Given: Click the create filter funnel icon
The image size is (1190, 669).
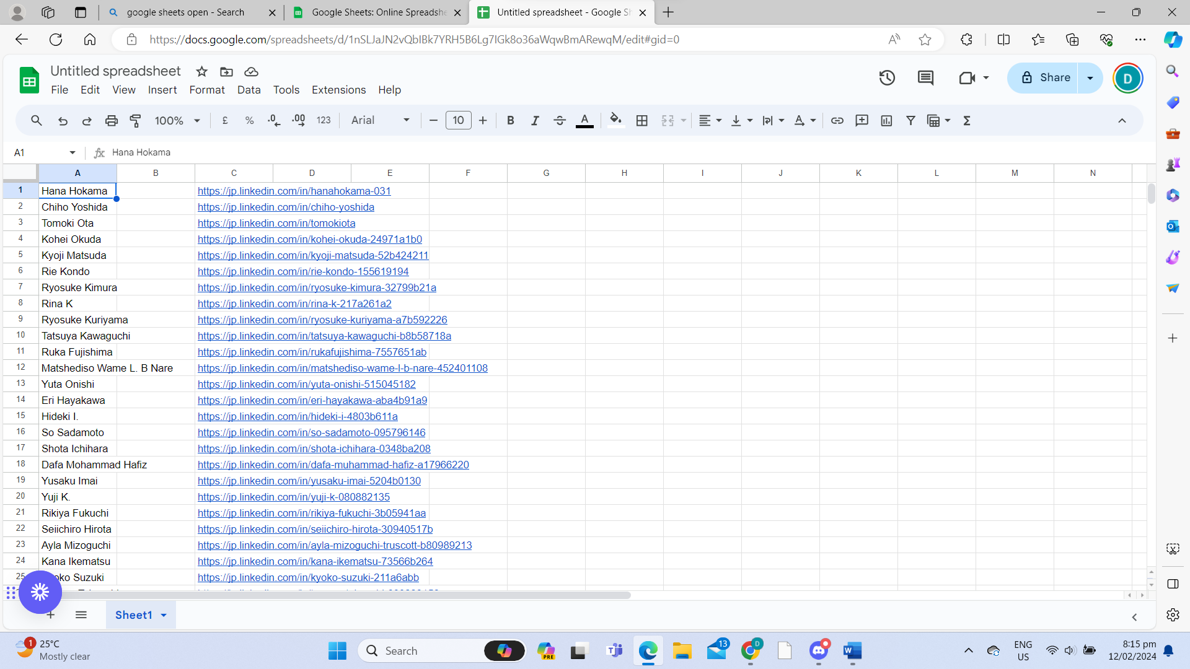Looking at the screenshot, I should click(910, 121).
